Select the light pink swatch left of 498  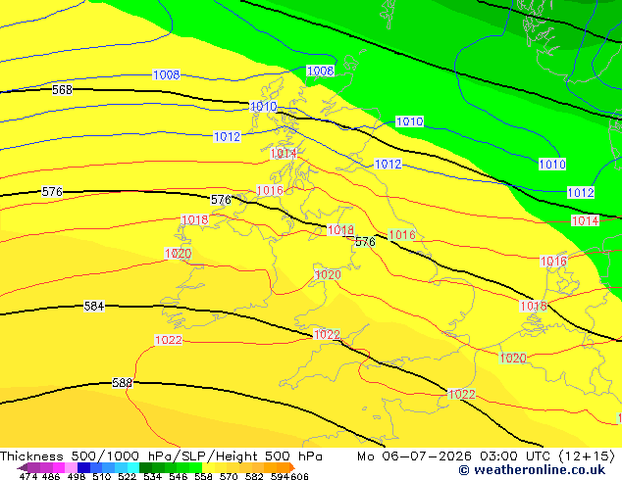point(71,467)
